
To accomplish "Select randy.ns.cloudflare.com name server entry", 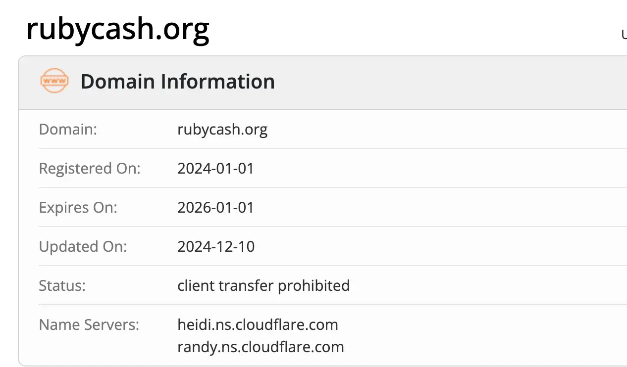I will coord(261,347).
